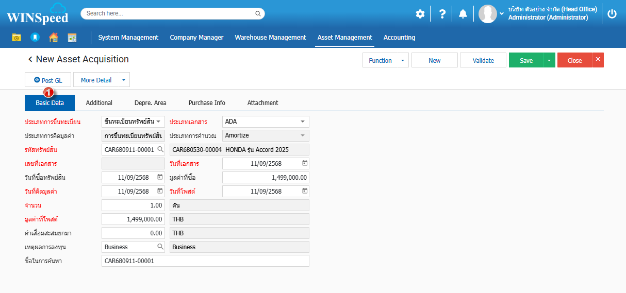
Task: Click the asset code search magnifier
Action: coord(160,149)
